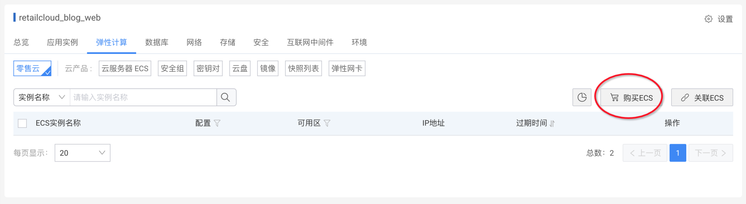Click the filter icon beside 可用区
The height and width of the screenshot is (204, 746).
327,123
